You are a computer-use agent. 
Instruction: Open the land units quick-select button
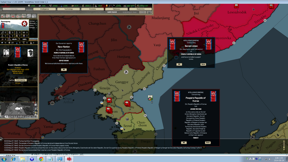[x=3, y=16]
